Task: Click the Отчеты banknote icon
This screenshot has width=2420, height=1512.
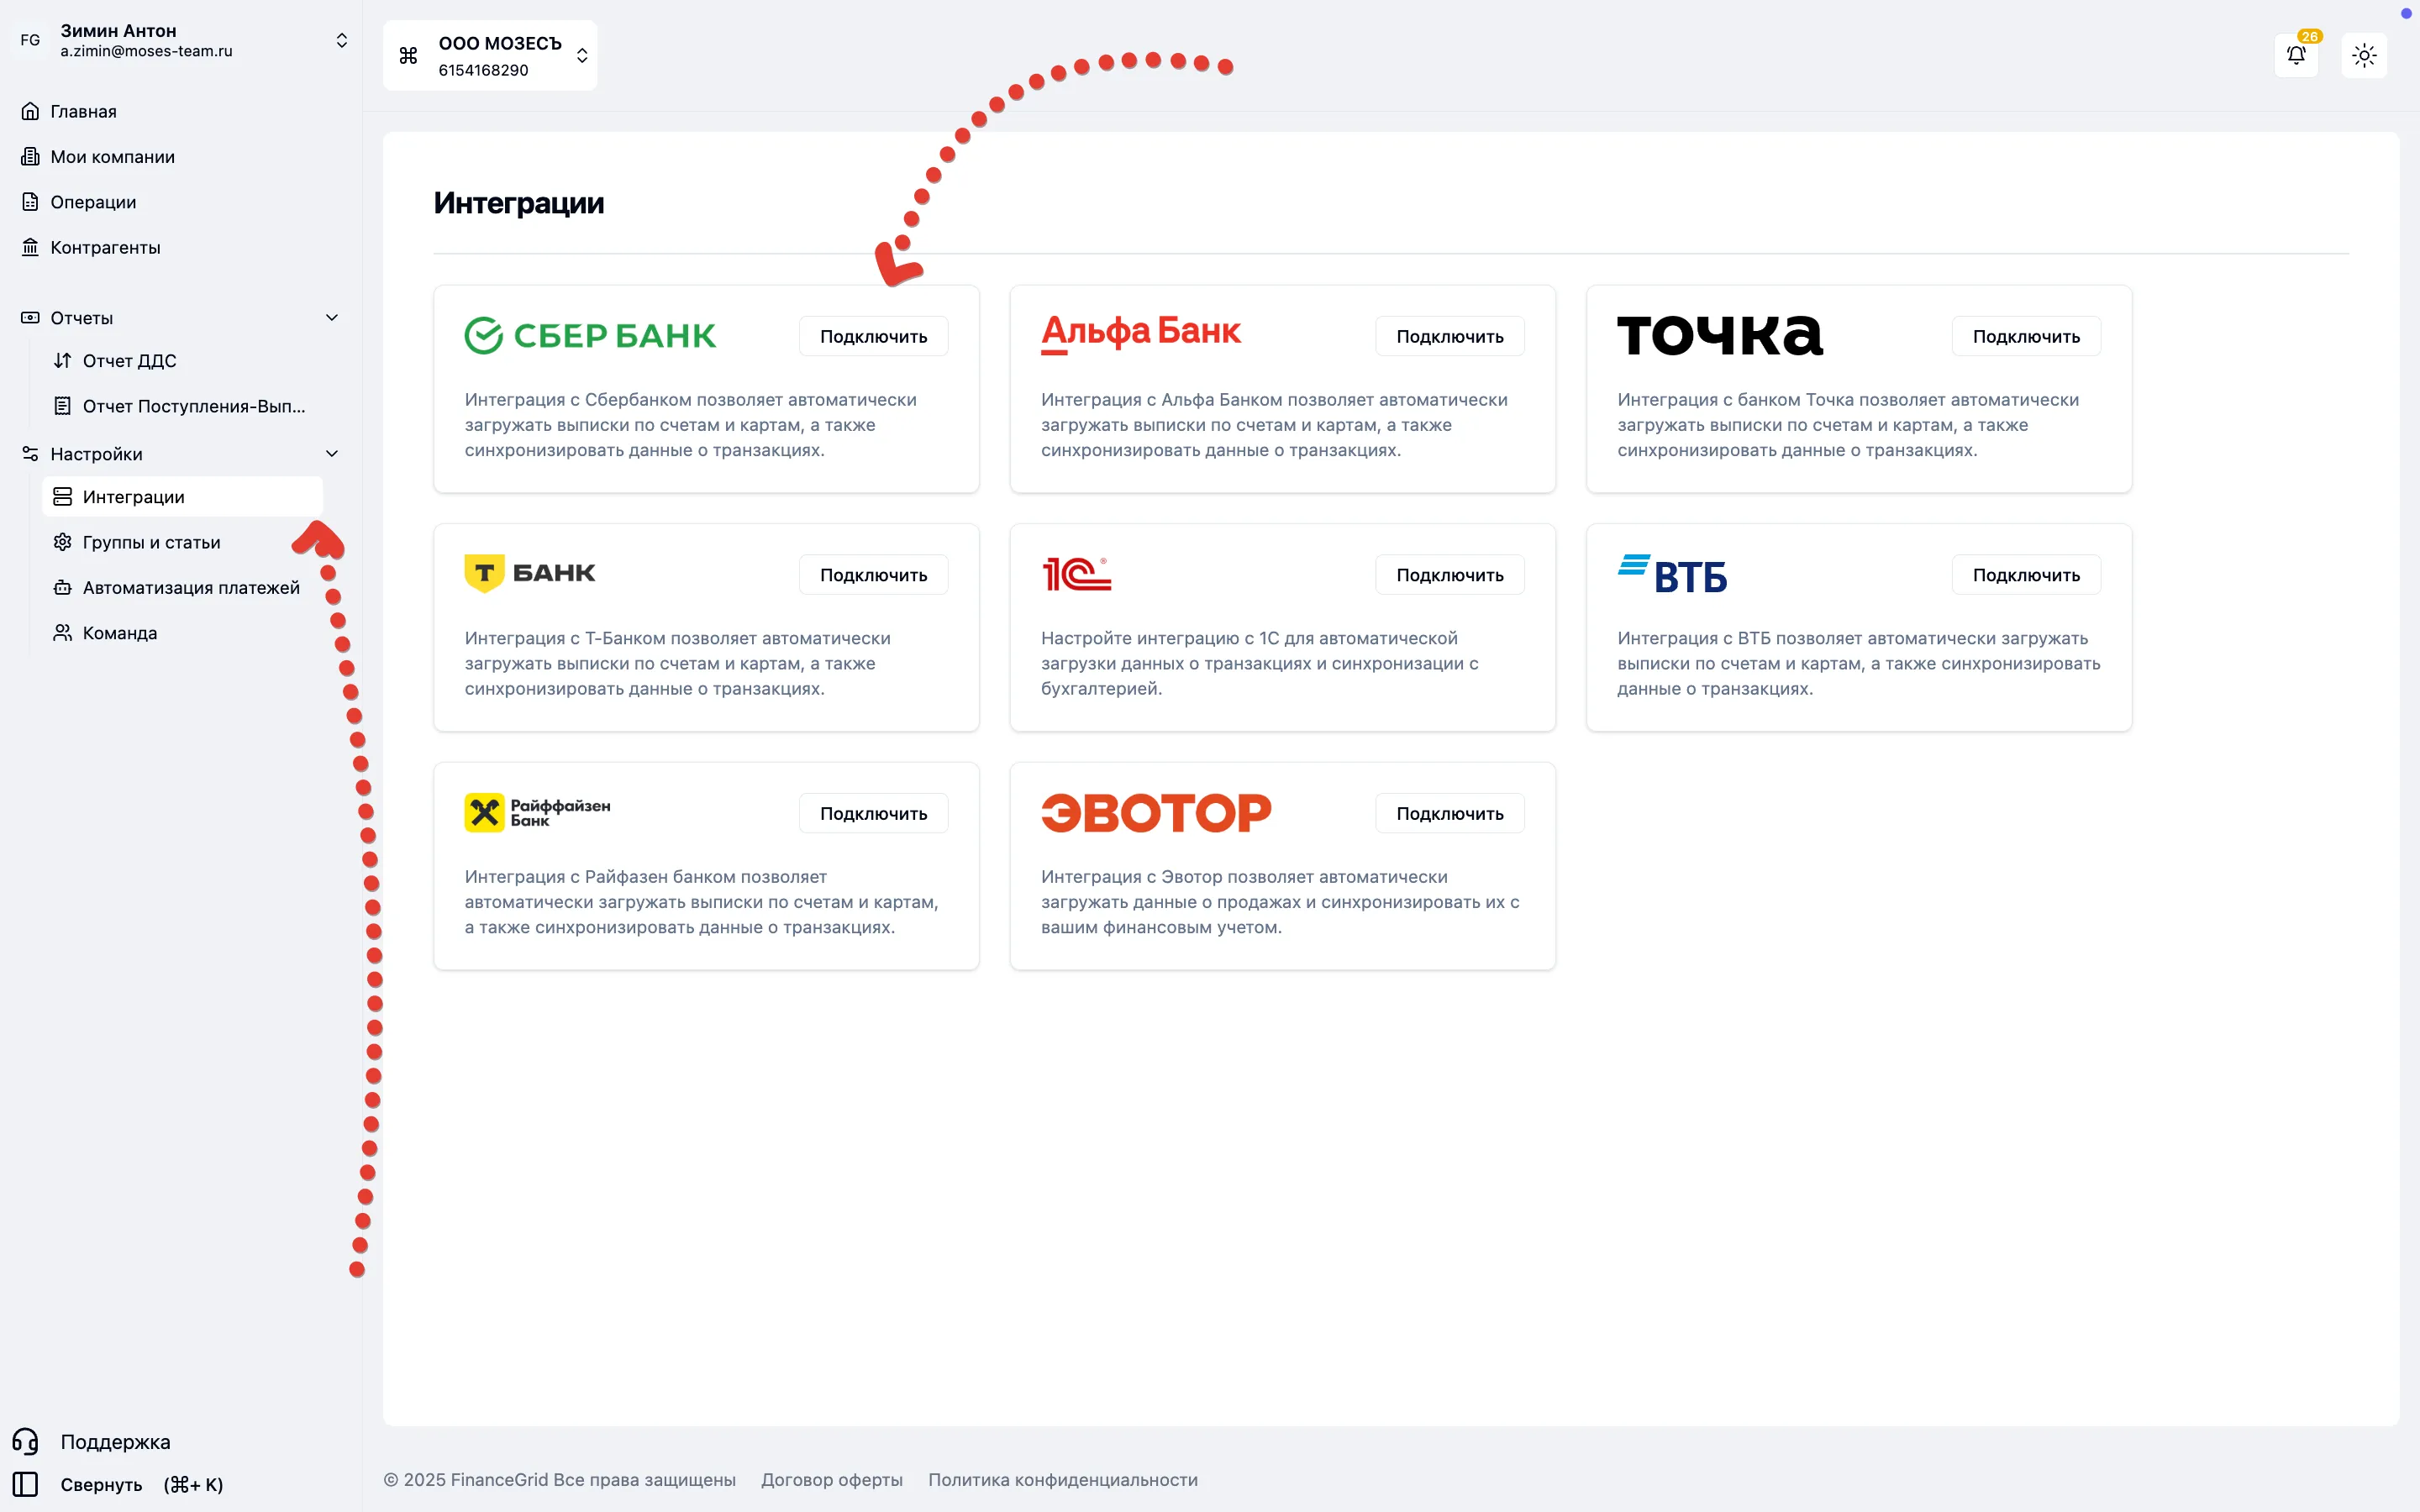Action: pos(31,318)
